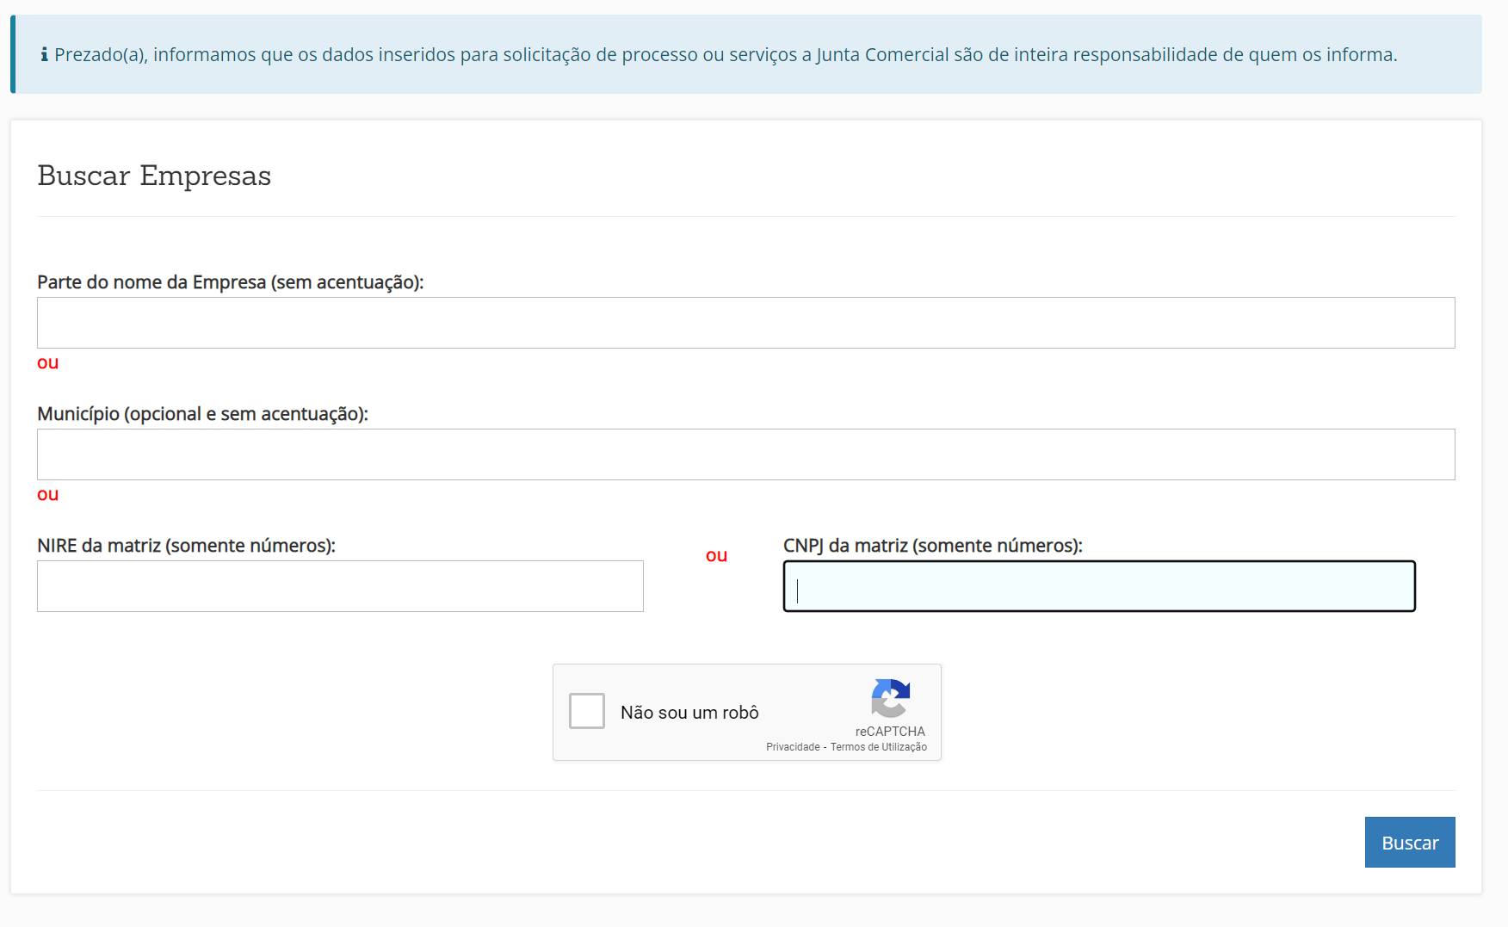Select the NIRE da matriz input box
The image size is (1508, 927).
340,586
